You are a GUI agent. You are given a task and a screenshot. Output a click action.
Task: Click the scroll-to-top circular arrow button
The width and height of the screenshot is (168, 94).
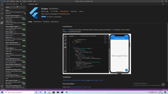click(x=163, y=85)
